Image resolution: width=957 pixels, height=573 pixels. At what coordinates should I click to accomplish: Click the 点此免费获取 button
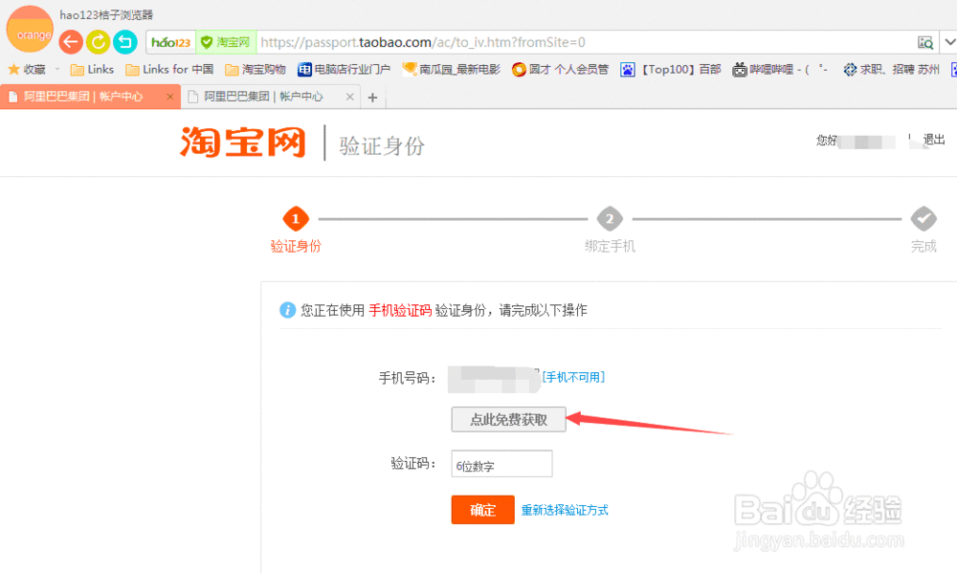tap(508, 420)
